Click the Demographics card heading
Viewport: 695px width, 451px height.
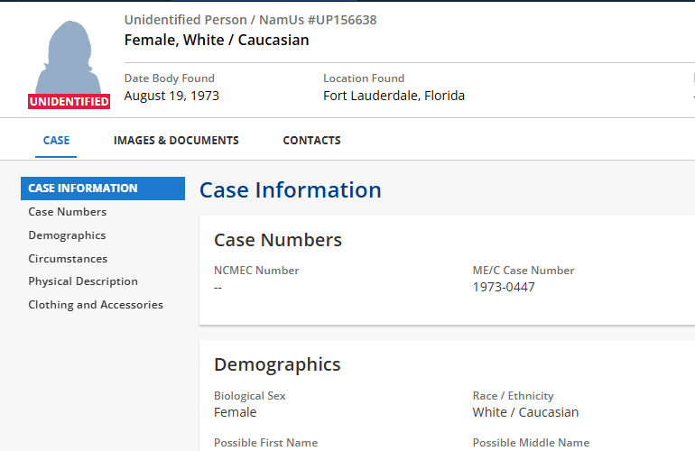click(277, 364)
